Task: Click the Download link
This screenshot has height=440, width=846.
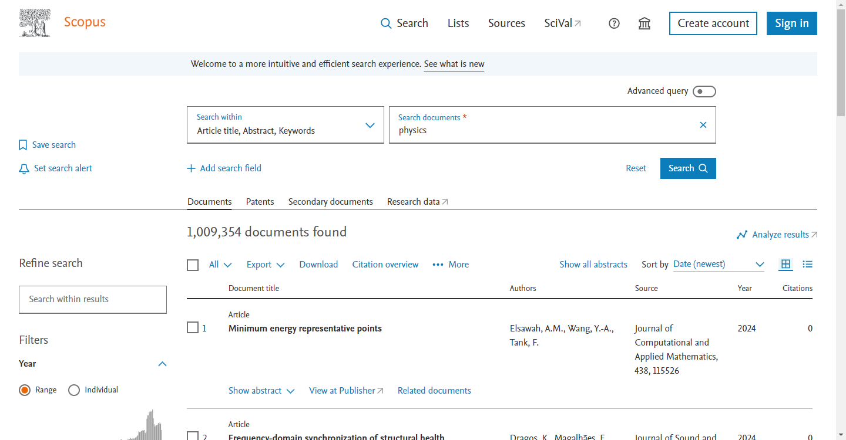Action: (x=318, y=265)
